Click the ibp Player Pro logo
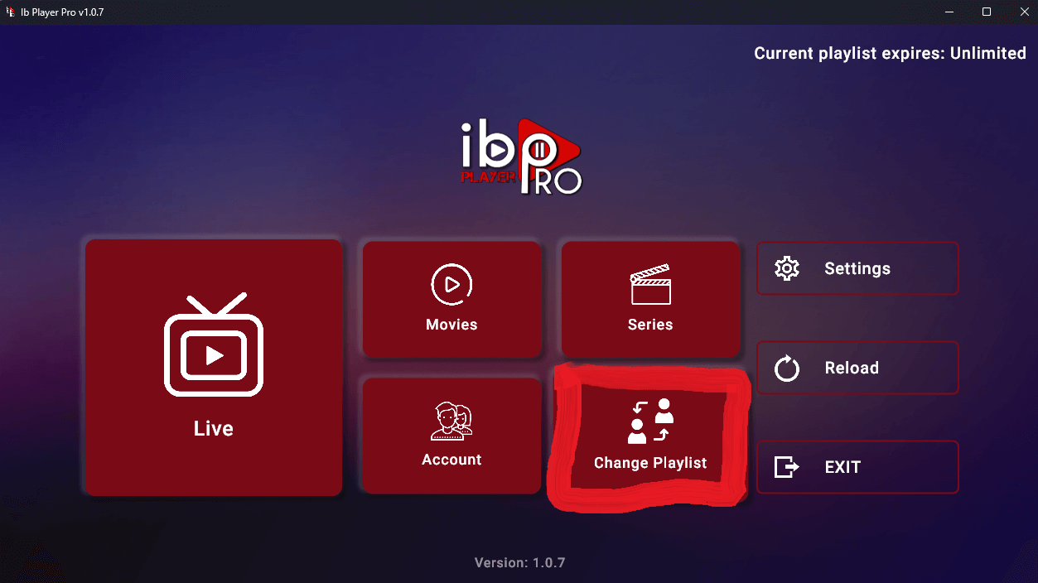 coord(520,157)
